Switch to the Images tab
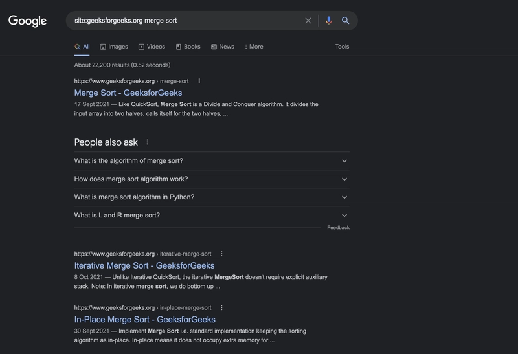 click(114, 47)
